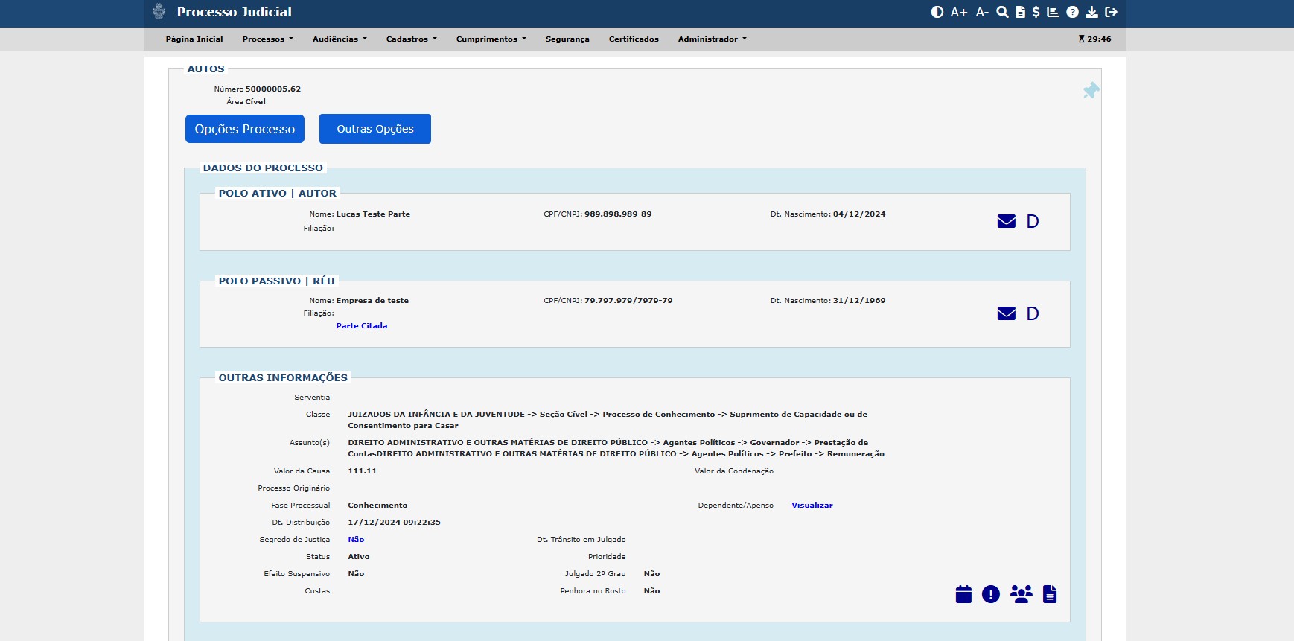Click the Processo Judicial title

[x=235, y=12]
